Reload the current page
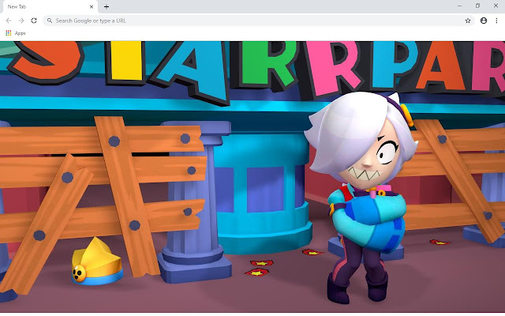505x316 pixels. click(34, 21)
